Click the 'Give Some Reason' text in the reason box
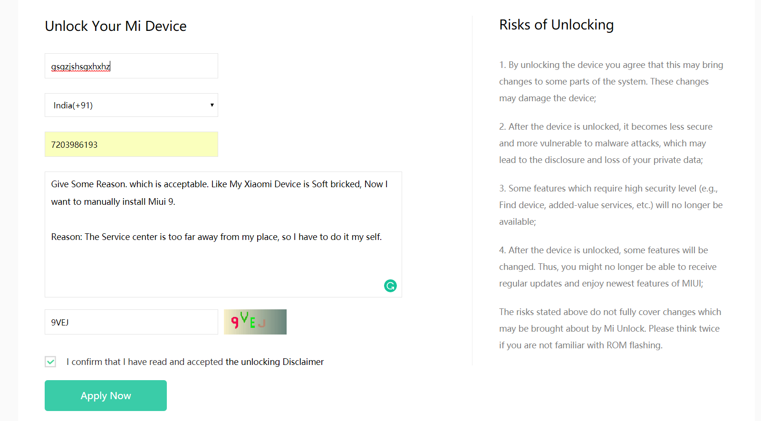Screen dimensions: 761x421 point(89,184)
